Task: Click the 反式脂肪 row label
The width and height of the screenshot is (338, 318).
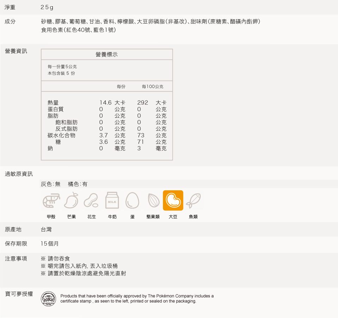Action: click(67, 129)
